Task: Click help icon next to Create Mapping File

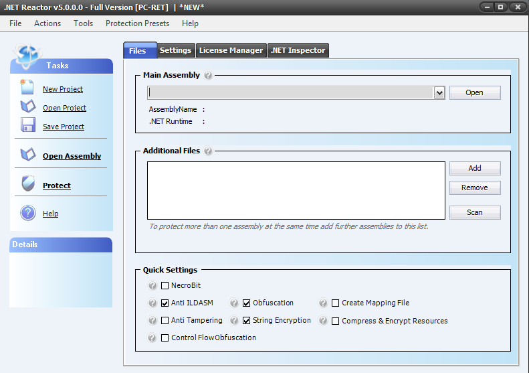Action: click(x=323, y=303)
